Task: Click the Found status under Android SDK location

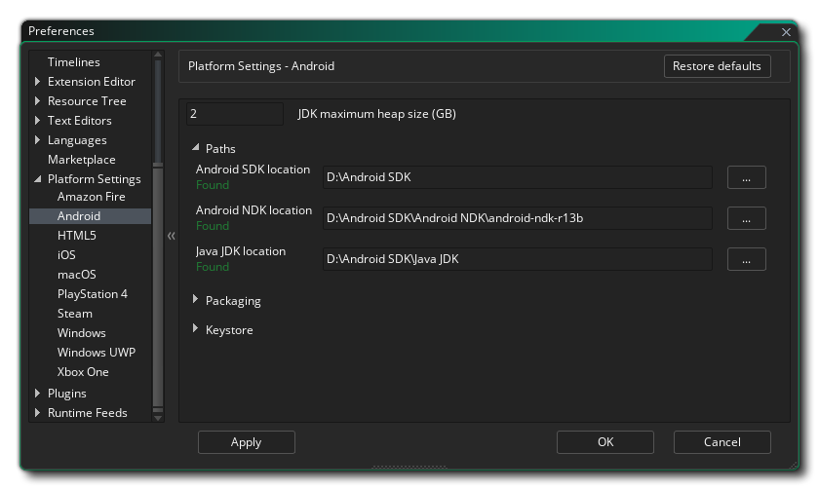Action: point(213,185)
